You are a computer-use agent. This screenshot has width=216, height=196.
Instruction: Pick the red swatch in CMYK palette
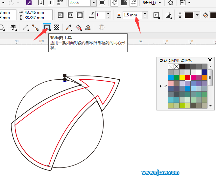point(188,78)
